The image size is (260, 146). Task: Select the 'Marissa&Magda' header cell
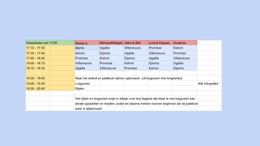[111, 43]
